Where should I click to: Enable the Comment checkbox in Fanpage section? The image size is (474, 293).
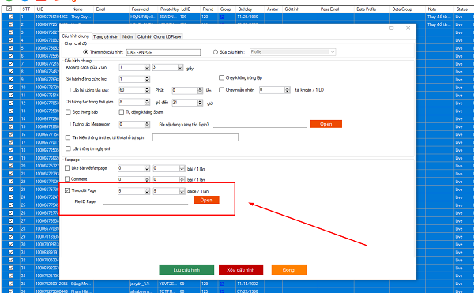(x=67, y=179)
